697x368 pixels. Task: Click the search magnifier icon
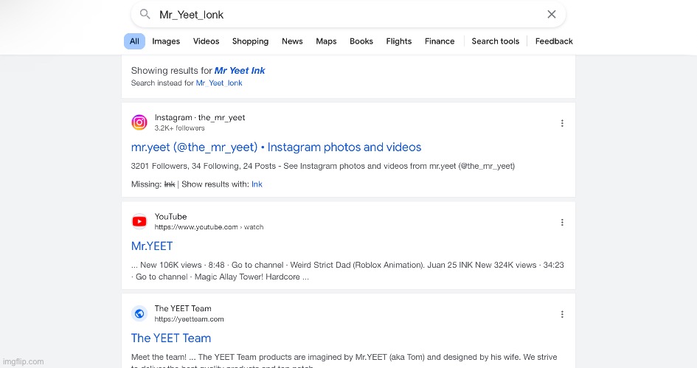coord(145,14)
